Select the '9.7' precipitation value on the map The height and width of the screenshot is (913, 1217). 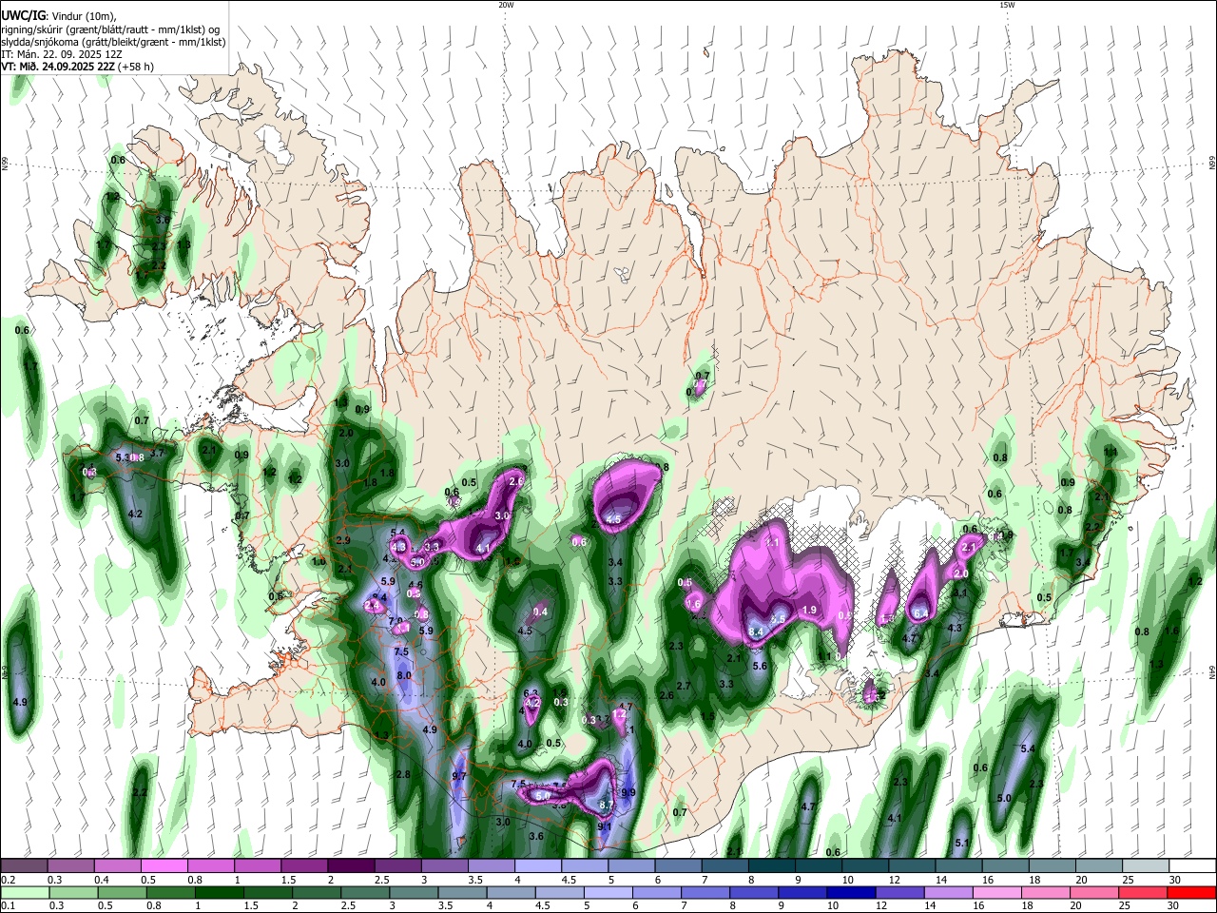459,777
